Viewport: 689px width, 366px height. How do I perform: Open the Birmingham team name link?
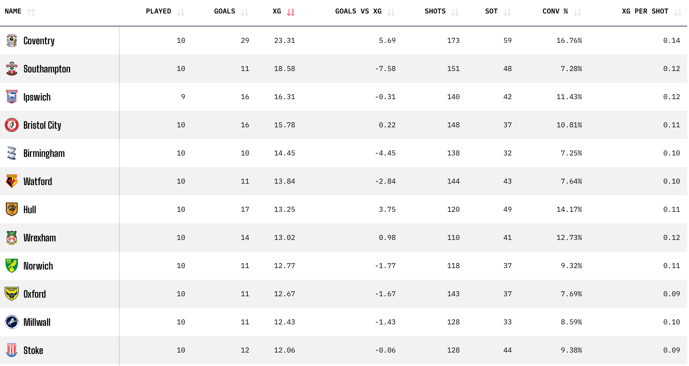(x=44, y=153)
